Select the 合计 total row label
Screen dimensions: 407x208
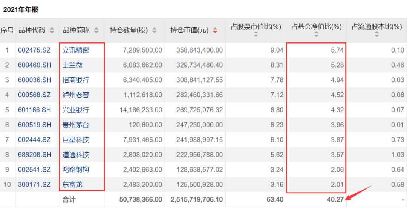tap(69, 200)
